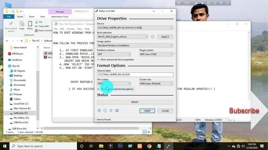This screenshot has height=150, width=268.
Task: Open Rufus application settings sliders icon
Action: tap(111, 110)
